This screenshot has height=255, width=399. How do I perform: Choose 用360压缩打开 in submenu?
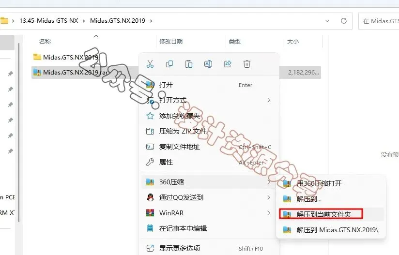click(331, 183)
